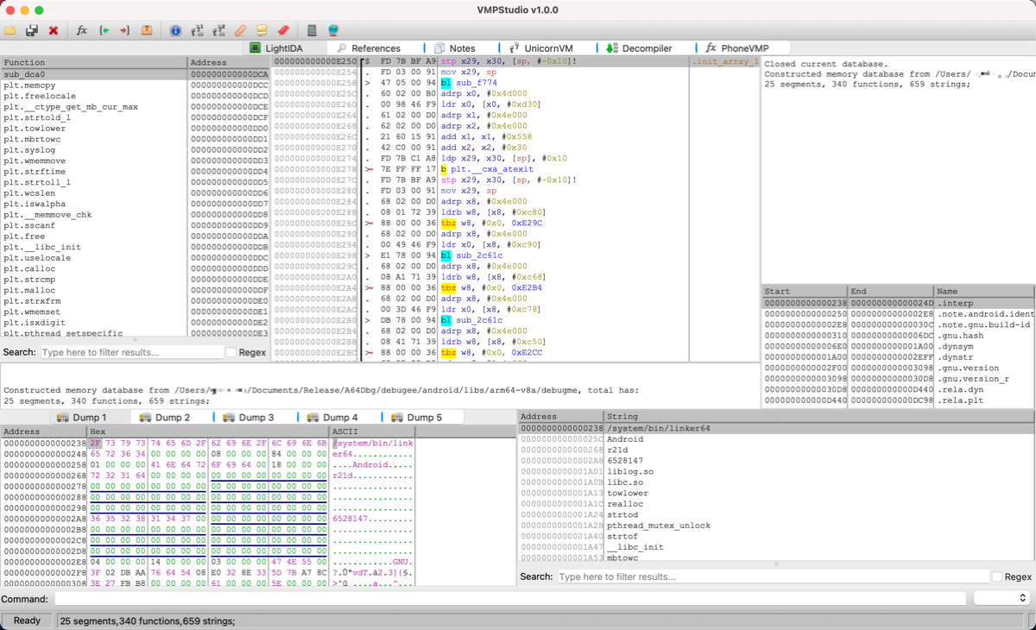Select the Dump 3 tab
The height and width of the screenshot is (630, 1036).
(248, 417)
